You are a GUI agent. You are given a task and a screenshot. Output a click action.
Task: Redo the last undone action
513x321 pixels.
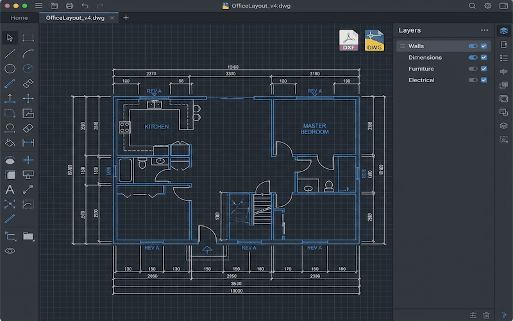[100, 6]
